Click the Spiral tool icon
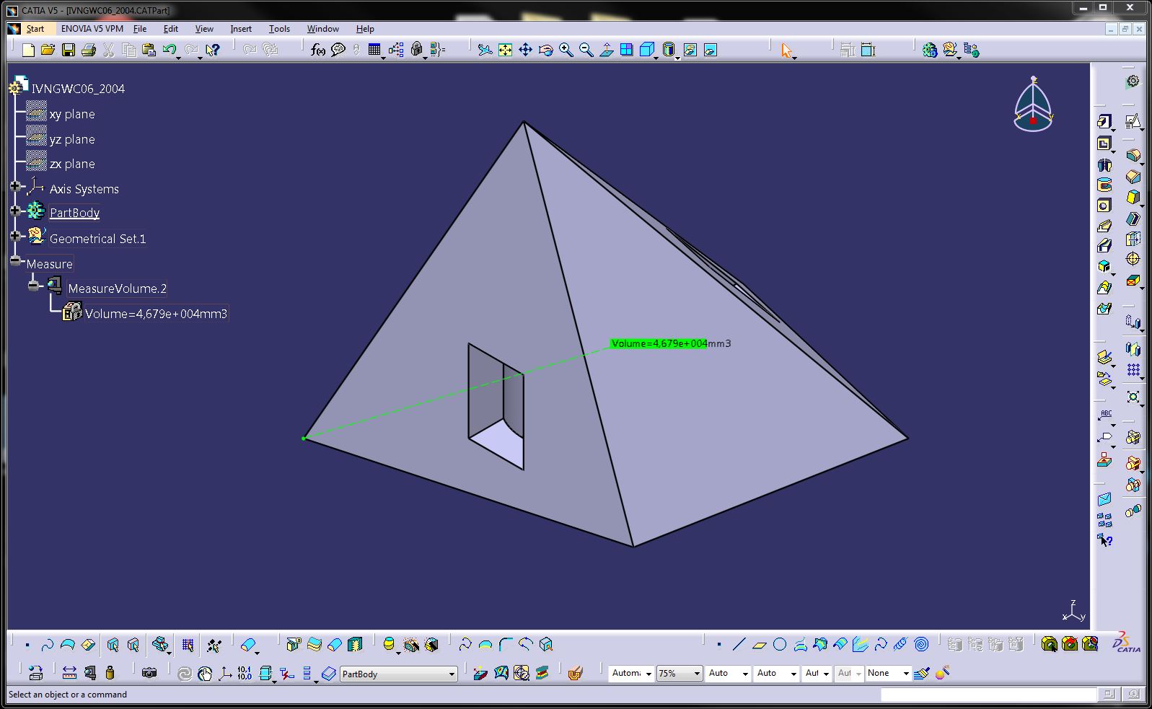Screen dimensions: 1152x709 click(921, 644)
